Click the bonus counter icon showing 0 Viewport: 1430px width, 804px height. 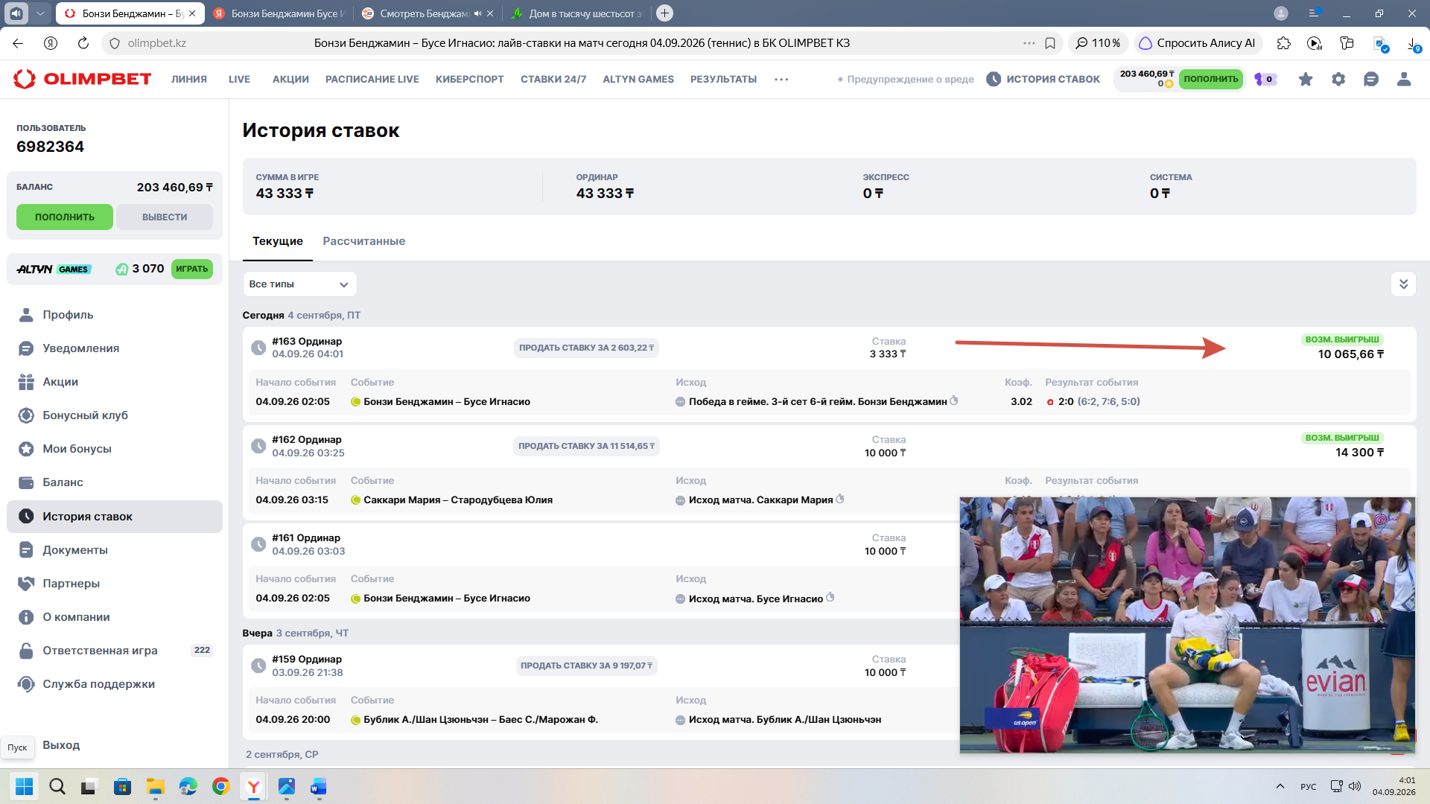click(1265, 79)
